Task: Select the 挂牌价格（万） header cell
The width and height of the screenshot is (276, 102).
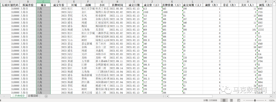Action: [x=172, y=5]
